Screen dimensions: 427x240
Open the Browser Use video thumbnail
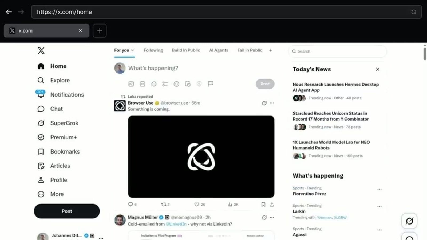pyautogui.click(x=201, y=157)
